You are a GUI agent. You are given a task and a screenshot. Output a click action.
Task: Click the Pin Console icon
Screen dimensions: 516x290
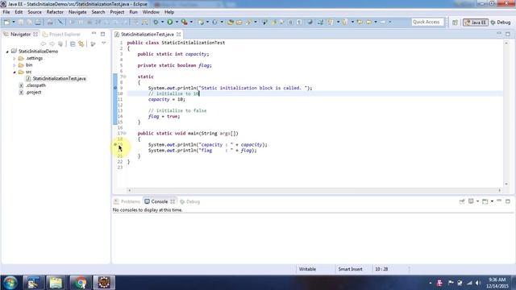[x=462, y=201]
